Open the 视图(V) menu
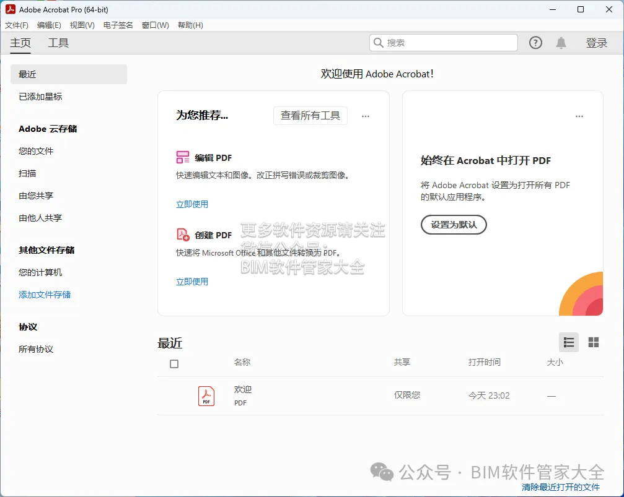Viewport: 624px width, 497px height. click(x=82, y=25)
